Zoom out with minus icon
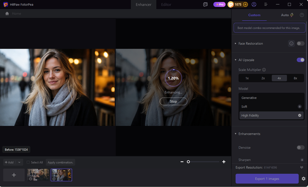 coord(182,162)
